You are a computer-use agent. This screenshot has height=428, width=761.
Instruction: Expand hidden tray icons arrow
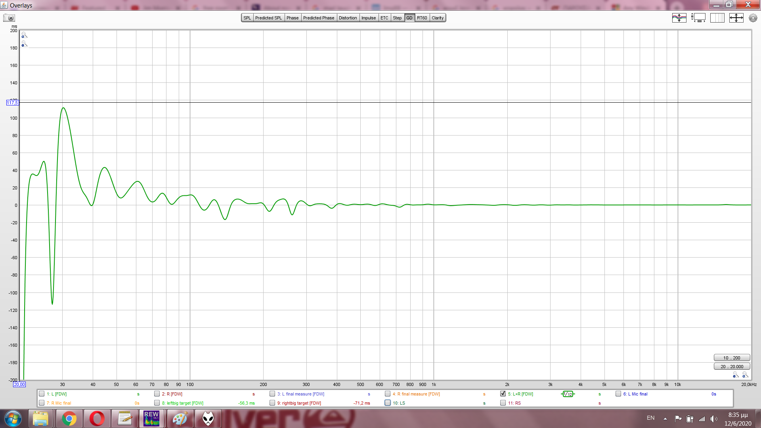[x=665, y=418]
